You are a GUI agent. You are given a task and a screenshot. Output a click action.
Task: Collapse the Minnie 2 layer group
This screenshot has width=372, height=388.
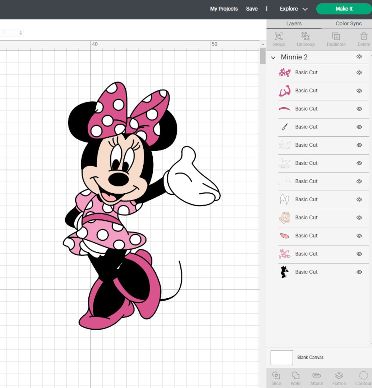tap(273, 57)
